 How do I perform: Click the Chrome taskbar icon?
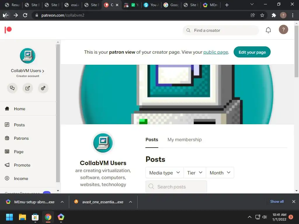(x=48, y=217)
